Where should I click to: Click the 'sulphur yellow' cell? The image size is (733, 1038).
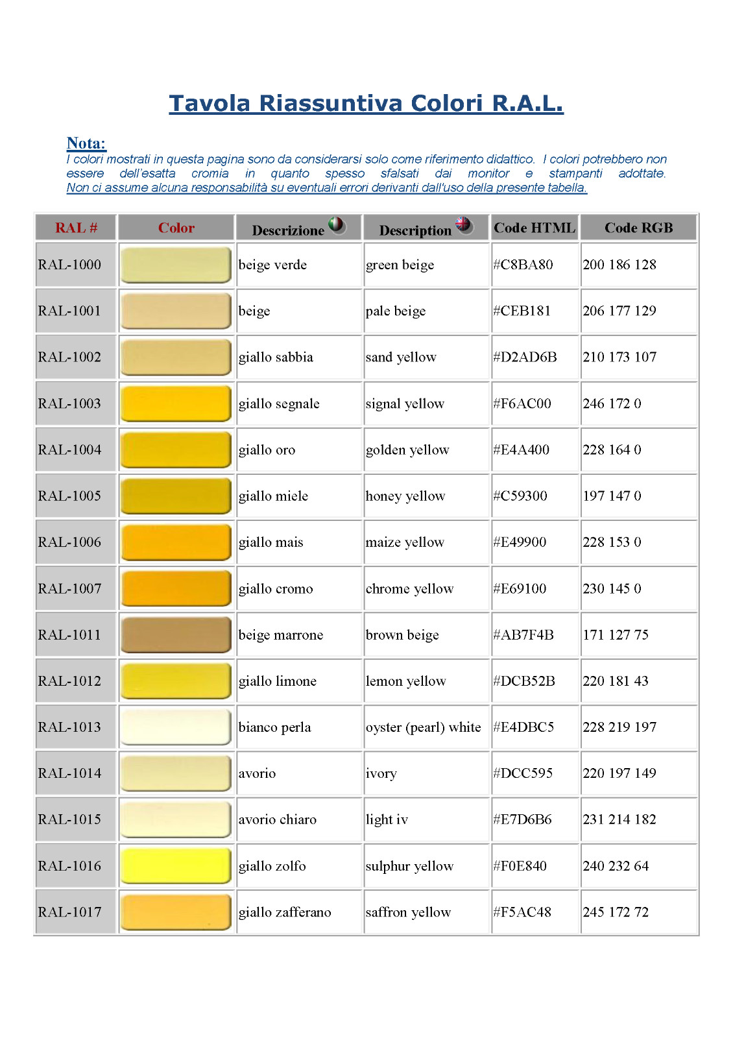(426, 865)
